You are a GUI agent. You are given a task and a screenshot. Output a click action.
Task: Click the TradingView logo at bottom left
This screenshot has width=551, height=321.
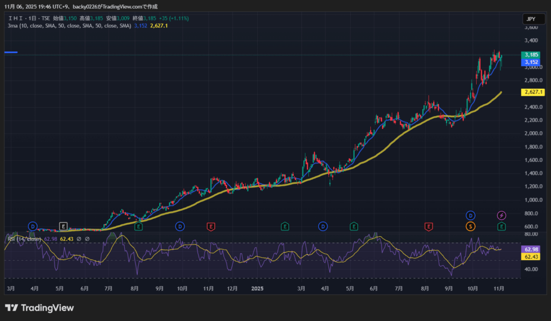39,308
